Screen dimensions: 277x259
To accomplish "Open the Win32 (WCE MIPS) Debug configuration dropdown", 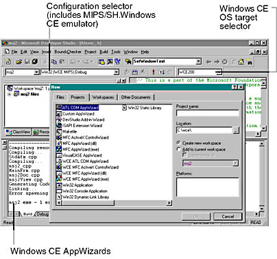I will pos(117,72).
